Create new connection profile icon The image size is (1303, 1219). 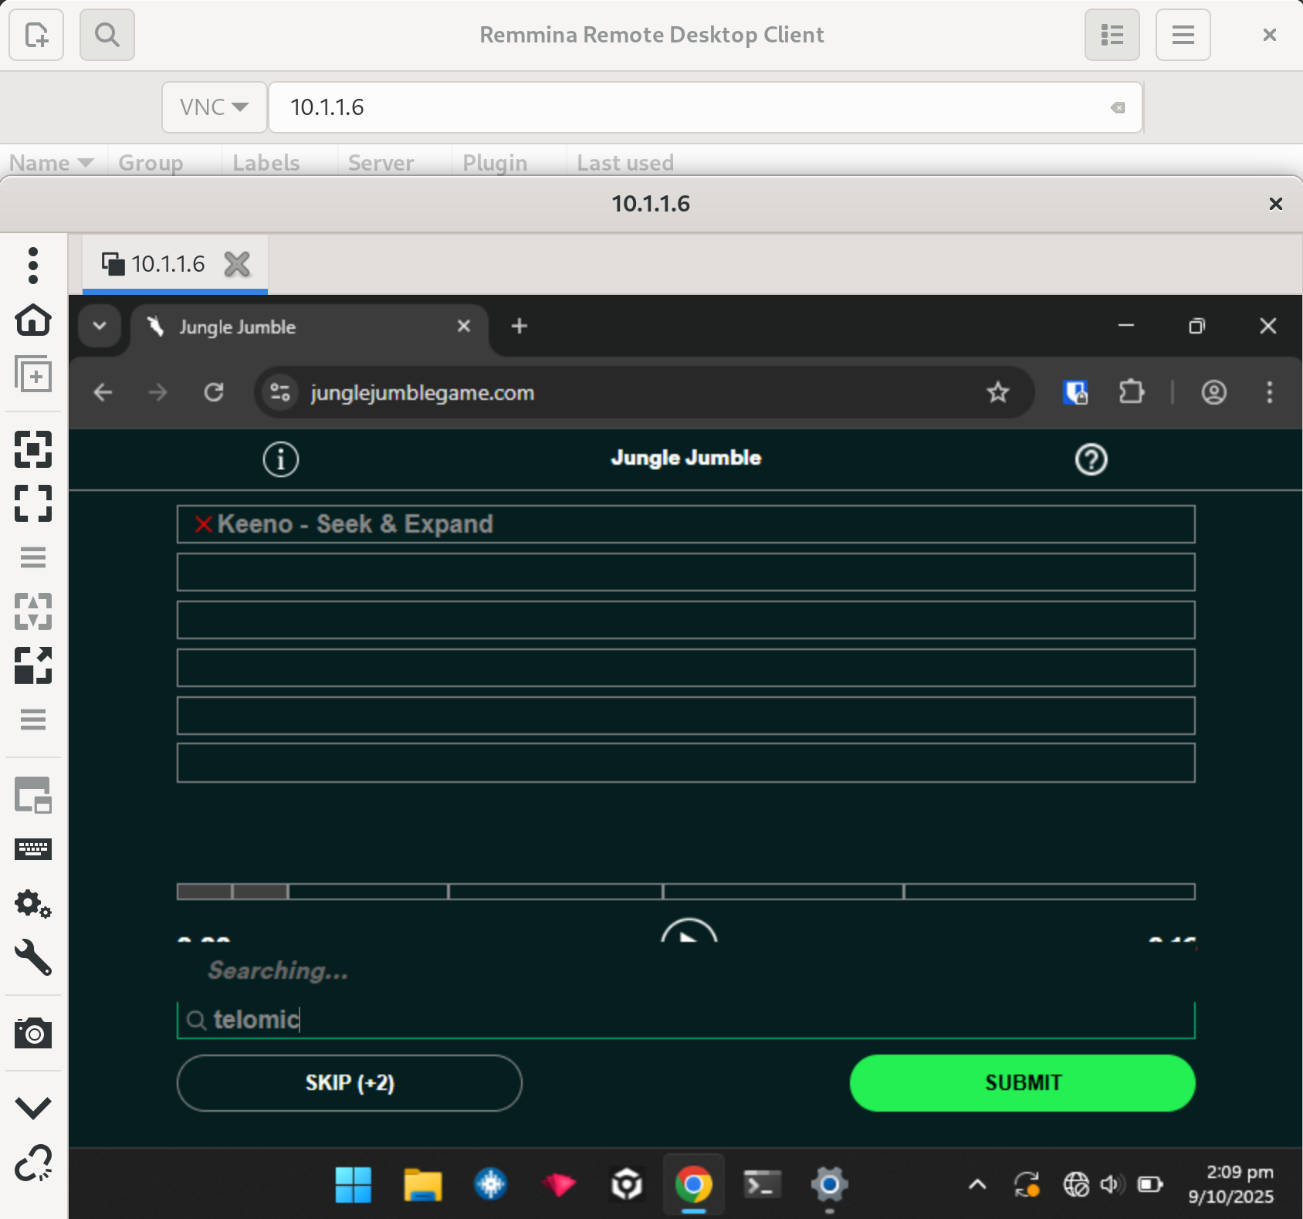36,35
